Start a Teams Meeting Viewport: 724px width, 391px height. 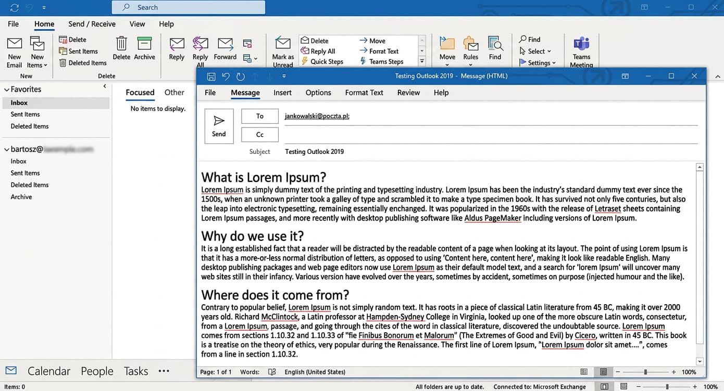pos(581,52)
